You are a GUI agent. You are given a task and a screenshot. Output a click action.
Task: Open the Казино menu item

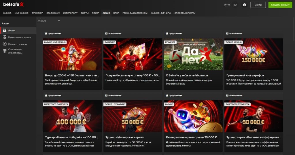7,13
